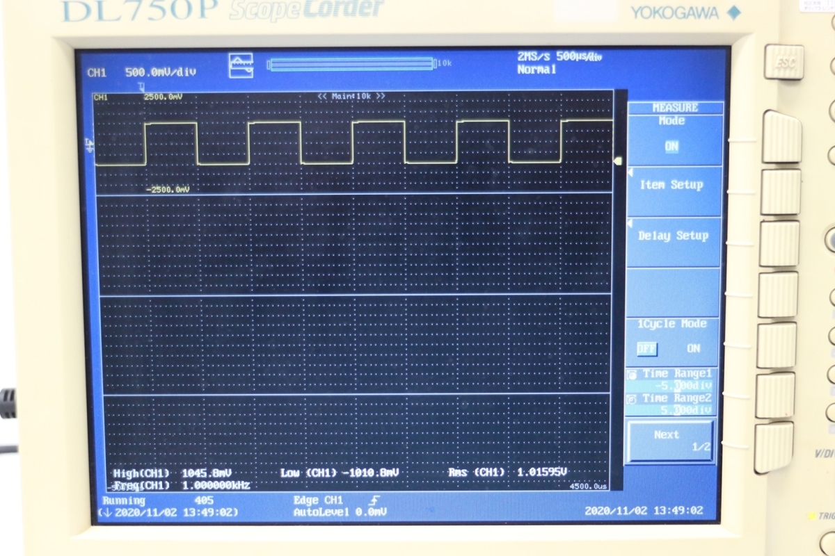Push the blank fourth hardware soft key
This screenshot has height=556, width=835.
click(x=778, y=295)
